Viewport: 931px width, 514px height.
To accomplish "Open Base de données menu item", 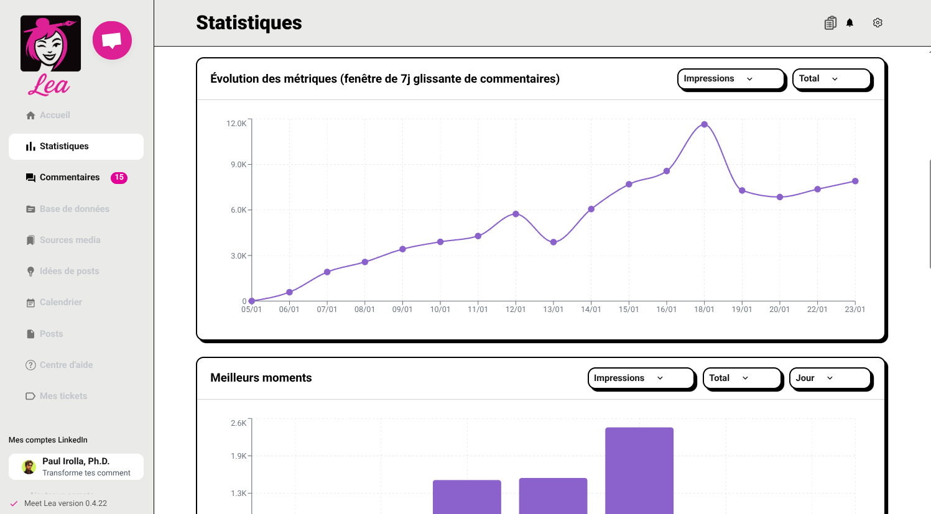I will [x=74, y=209].
